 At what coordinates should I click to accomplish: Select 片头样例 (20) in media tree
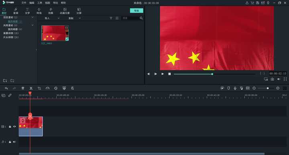tap(11, 37)
